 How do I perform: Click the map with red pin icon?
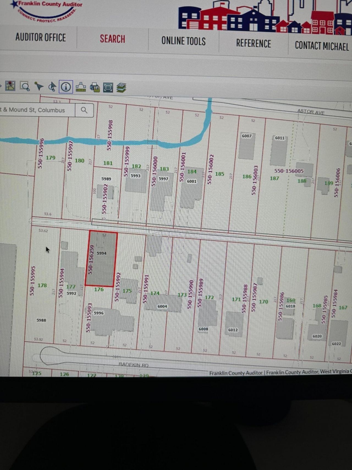click(10, 86)
